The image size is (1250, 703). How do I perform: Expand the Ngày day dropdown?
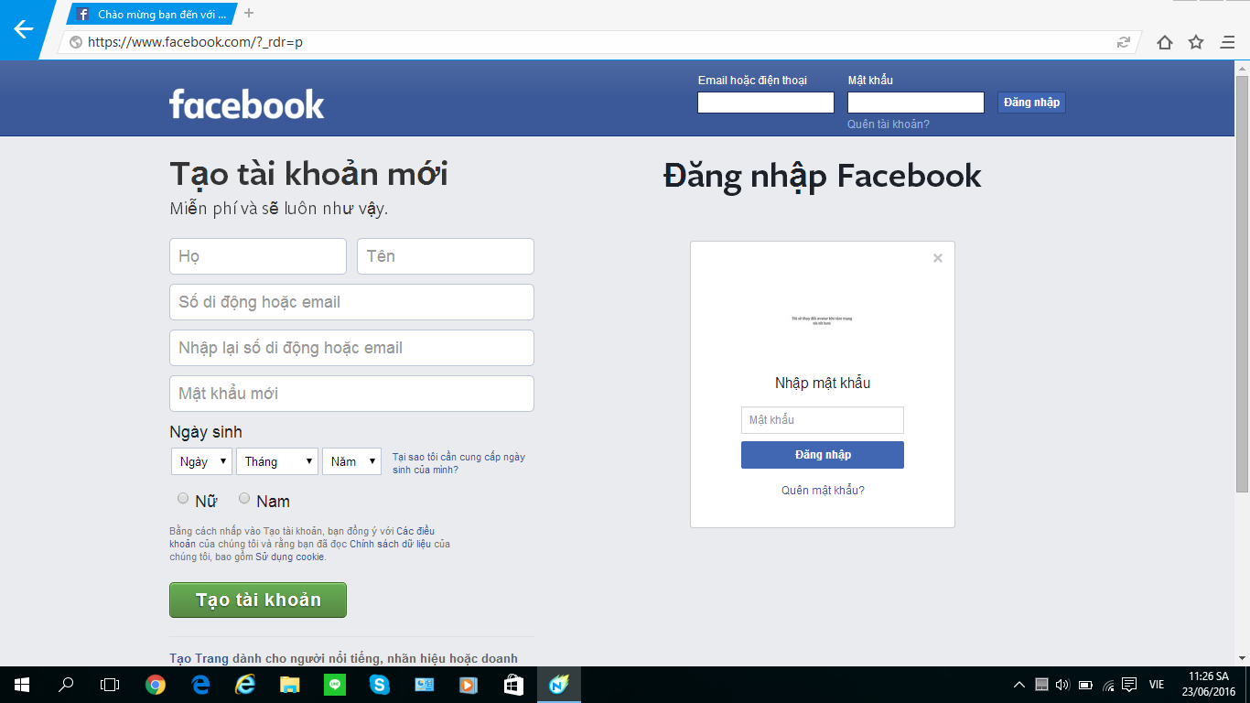click(201, 461)
